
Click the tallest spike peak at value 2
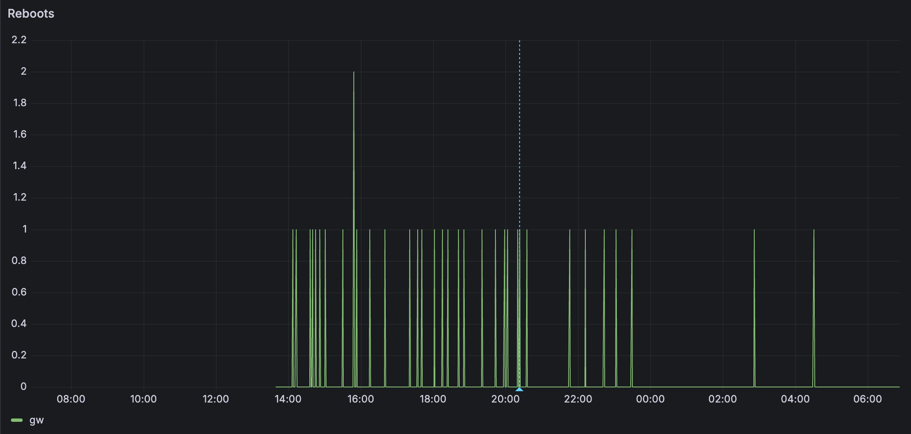354,73
